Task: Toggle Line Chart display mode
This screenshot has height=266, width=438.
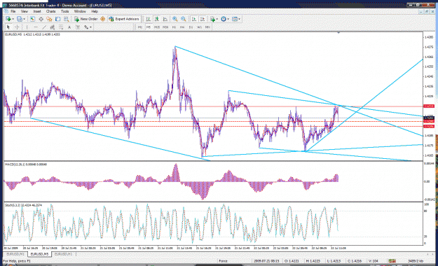Action: (165, 19)
